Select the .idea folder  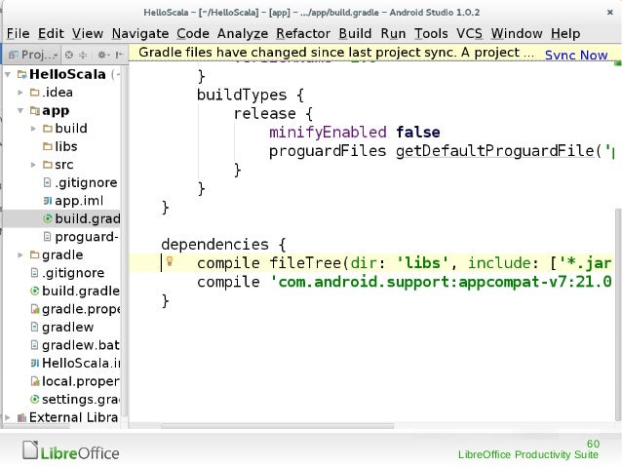pos(58,93)
